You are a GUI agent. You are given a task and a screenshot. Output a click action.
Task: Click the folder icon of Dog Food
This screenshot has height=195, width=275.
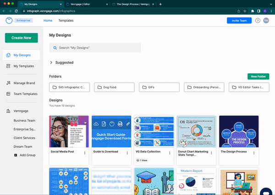coord(99,87)
